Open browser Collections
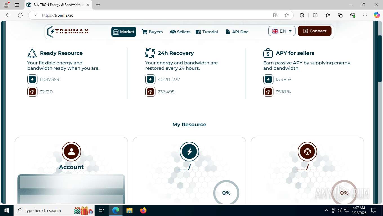The image size is (383, 216). [340, 15]
